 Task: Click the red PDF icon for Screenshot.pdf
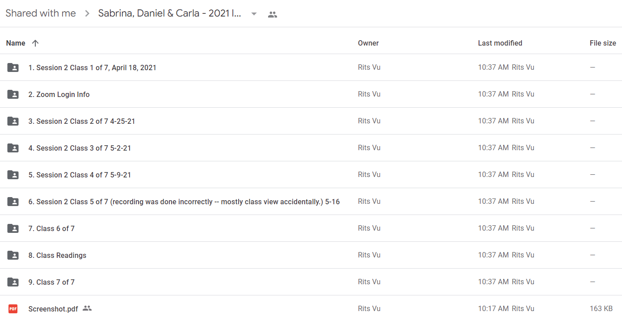click(13, 309)
